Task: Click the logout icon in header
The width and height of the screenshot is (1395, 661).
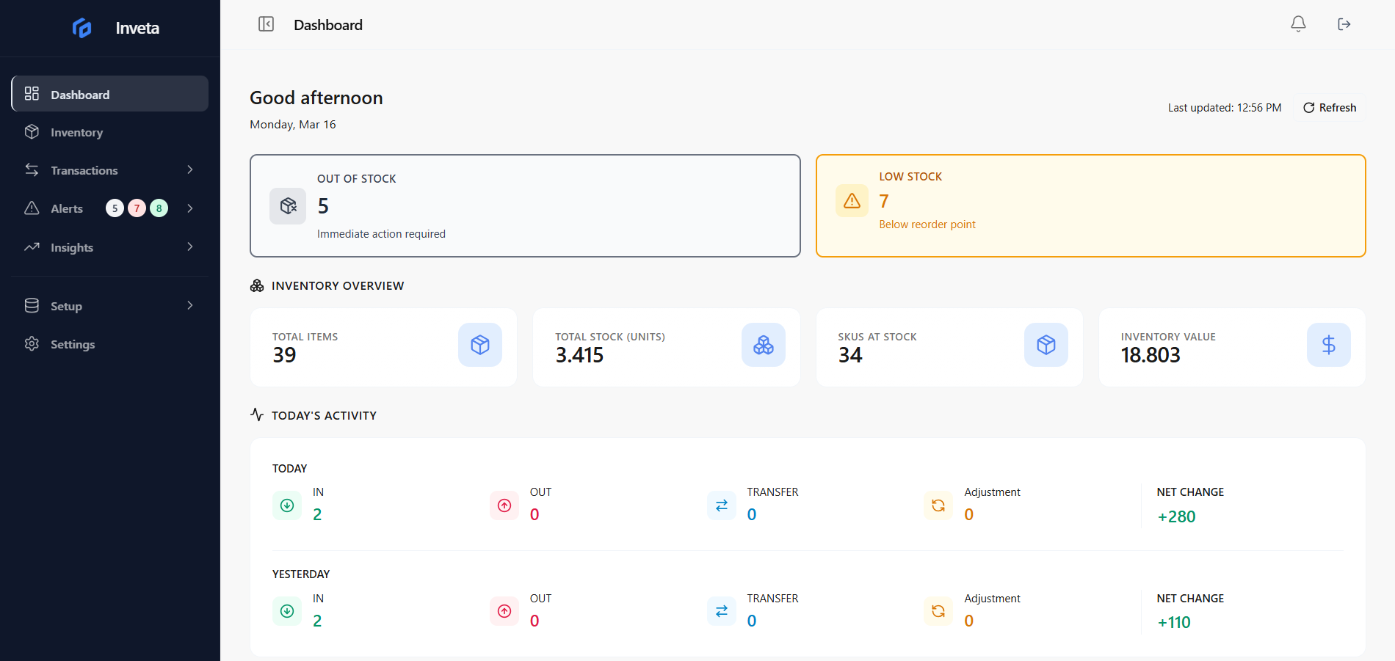Action: (x=1344, y=24)
